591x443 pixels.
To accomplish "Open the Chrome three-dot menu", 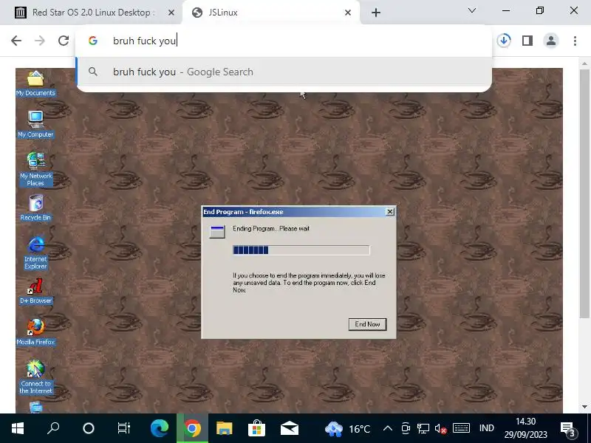I will point(575,41).
